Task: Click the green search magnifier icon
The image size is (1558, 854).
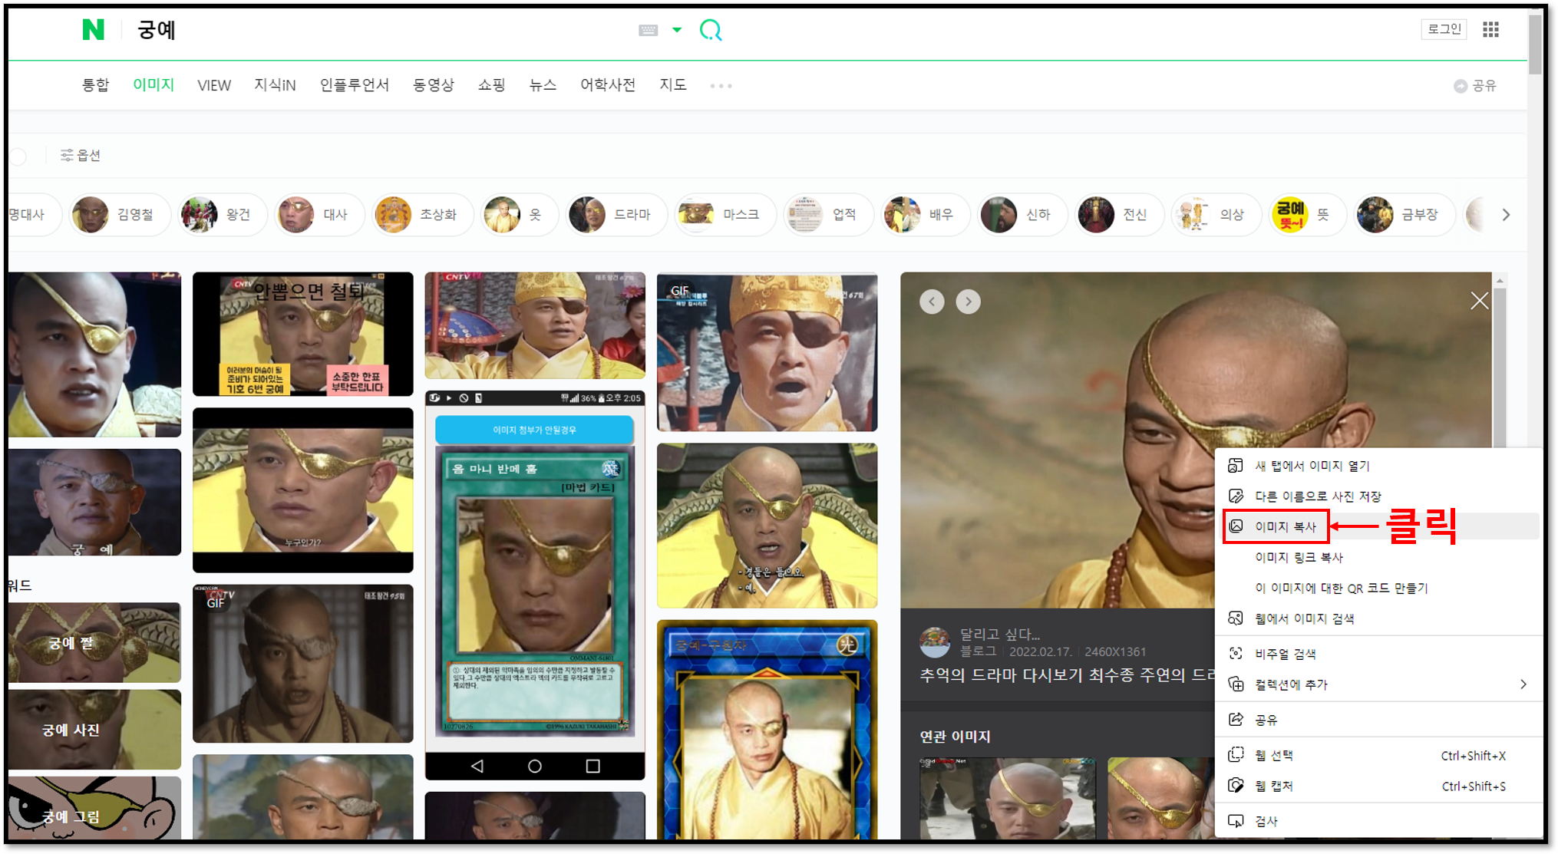Action: pyautogui.click(x=711, y=30)
